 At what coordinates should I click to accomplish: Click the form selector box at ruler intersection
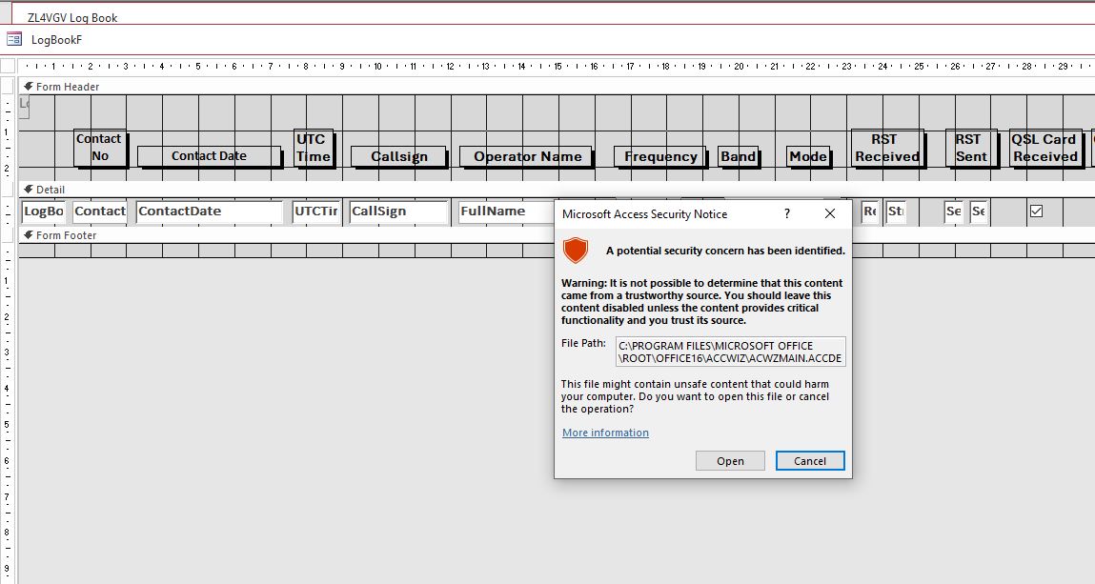pyautogui.click(x=8, y=65)
